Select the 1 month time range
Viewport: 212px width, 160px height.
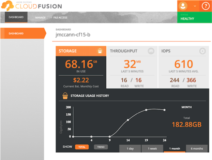coord(175,148)
